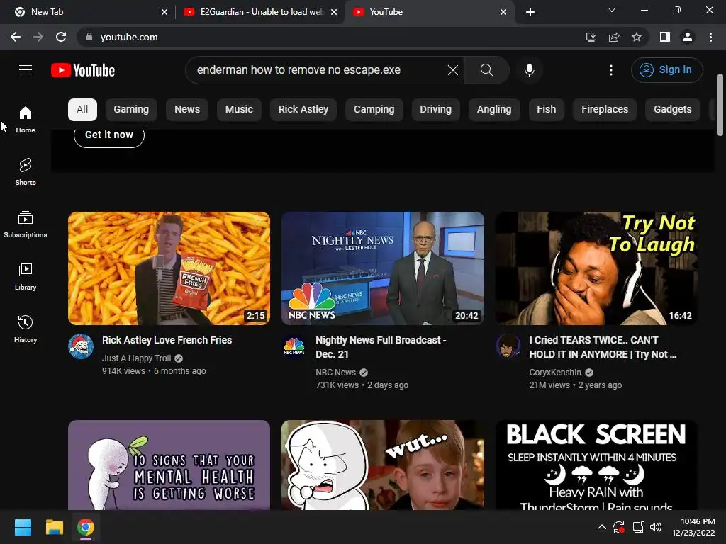This screenshot has height=544, width=726.
Task: Click the CoryxKenshin channel avatar
Action: pos(508,346)
